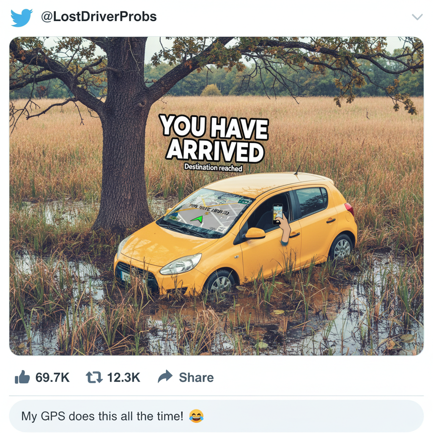
Task: Click the phone held out the car window
Action: click(278, 211)
